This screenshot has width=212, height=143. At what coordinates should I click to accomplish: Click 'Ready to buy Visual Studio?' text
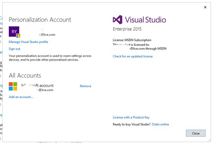pyautogui.click(x=131, y=124)
